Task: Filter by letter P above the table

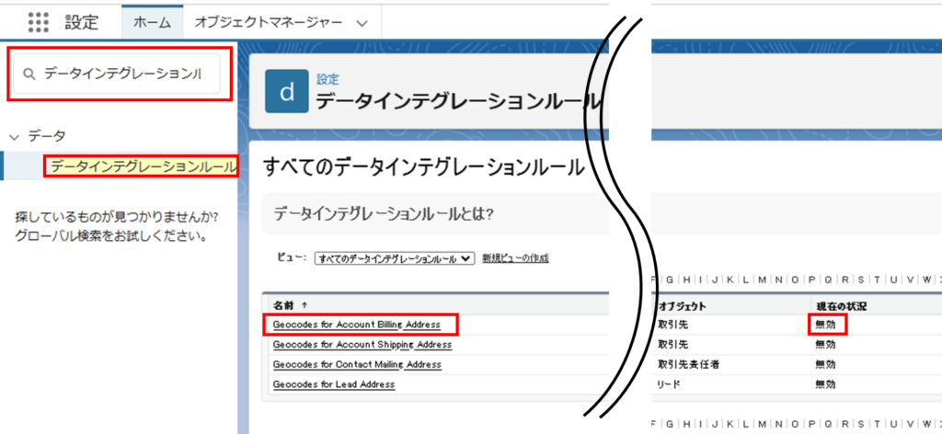Action: coord(812,279)
